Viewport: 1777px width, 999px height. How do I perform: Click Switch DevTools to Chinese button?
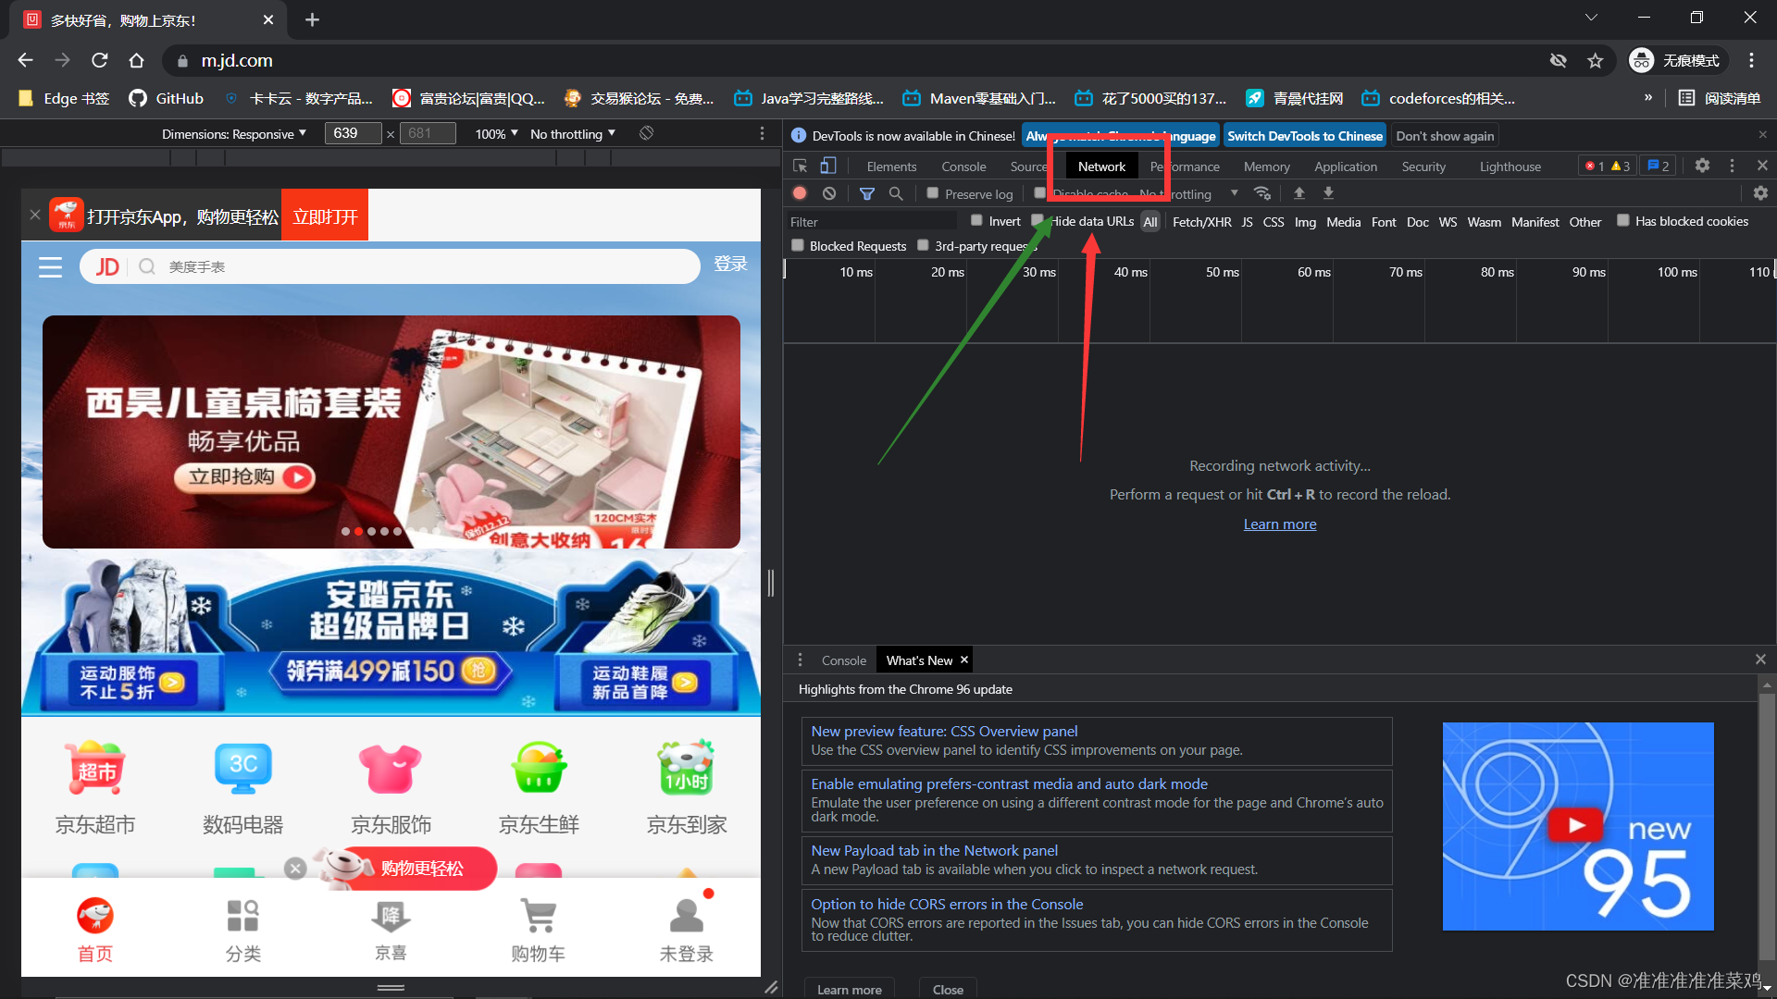click(x=1304, y=136)
